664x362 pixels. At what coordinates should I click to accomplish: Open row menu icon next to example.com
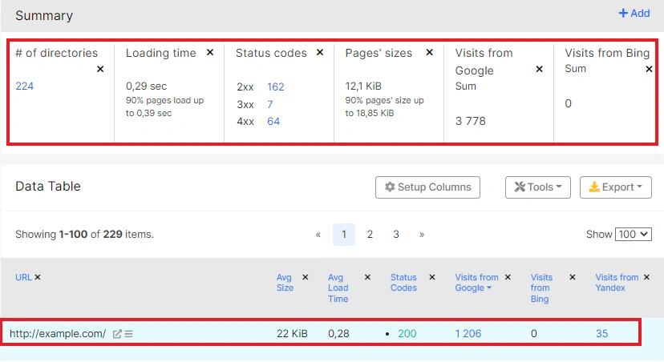(x=128, y=334)
